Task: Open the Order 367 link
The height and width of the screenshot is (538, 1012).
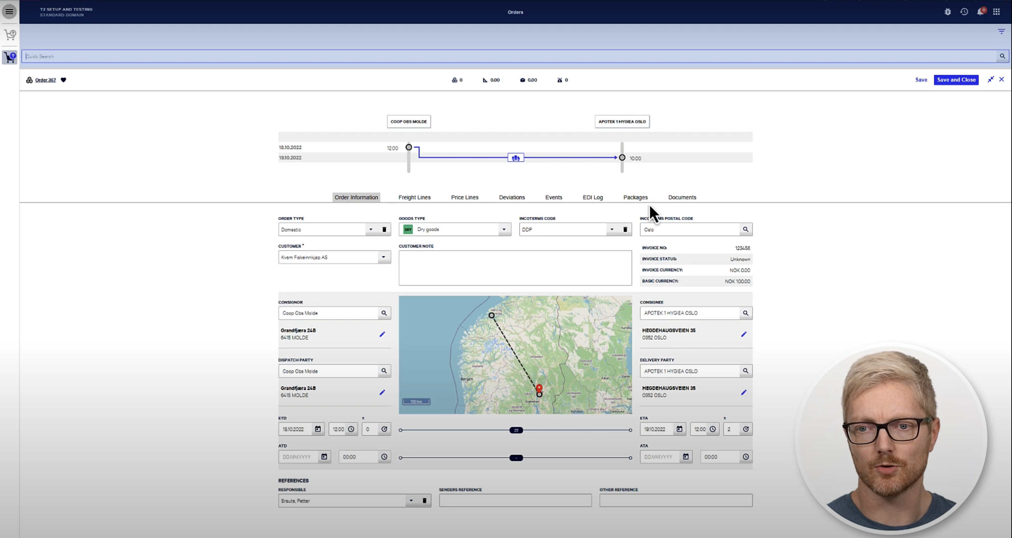Action: click(x=45, y=80)
